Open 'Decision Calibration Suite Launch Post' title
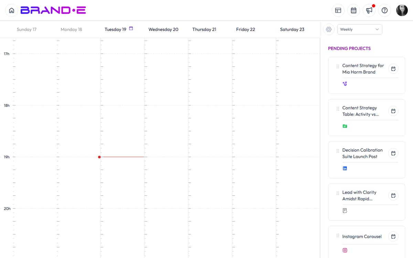413x258 pixels. (362, 153)
